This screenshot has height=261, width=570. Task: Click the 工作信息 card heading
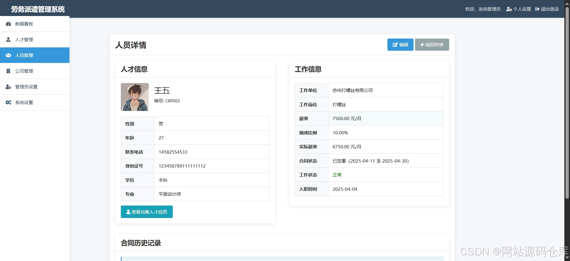coord(308,69)
